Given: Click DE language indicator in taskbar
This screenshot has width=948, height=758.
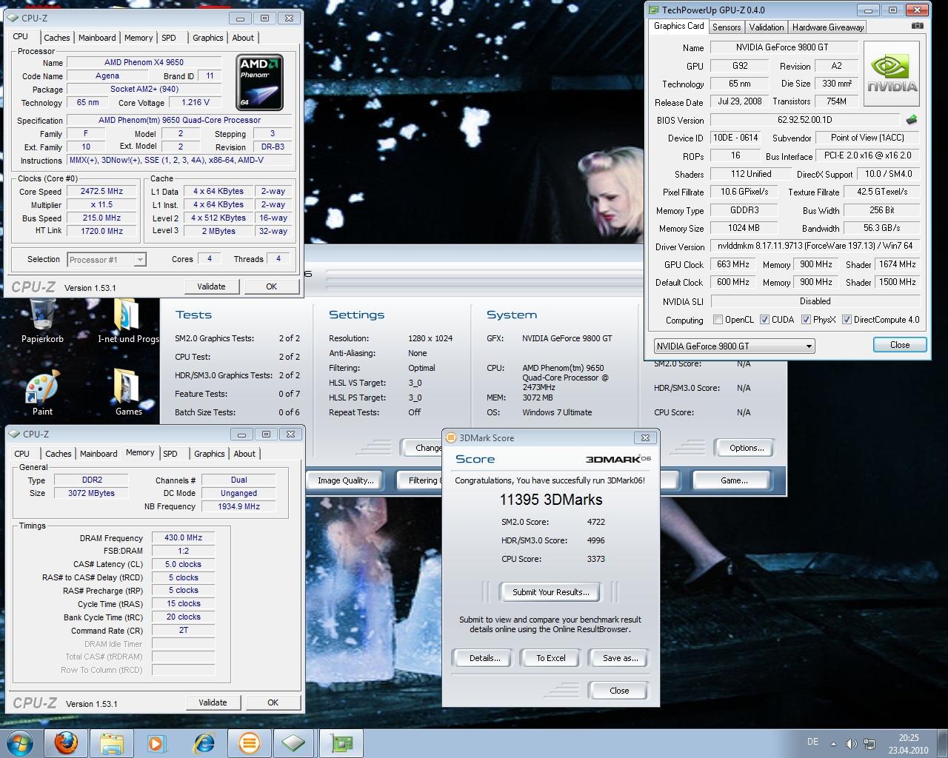Looking at the screenshot, I should [x=812, y=742].
